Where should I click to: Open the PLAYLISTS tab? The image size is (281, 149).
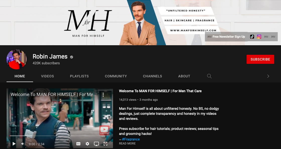pyautogui.click(x=79, y=76)
